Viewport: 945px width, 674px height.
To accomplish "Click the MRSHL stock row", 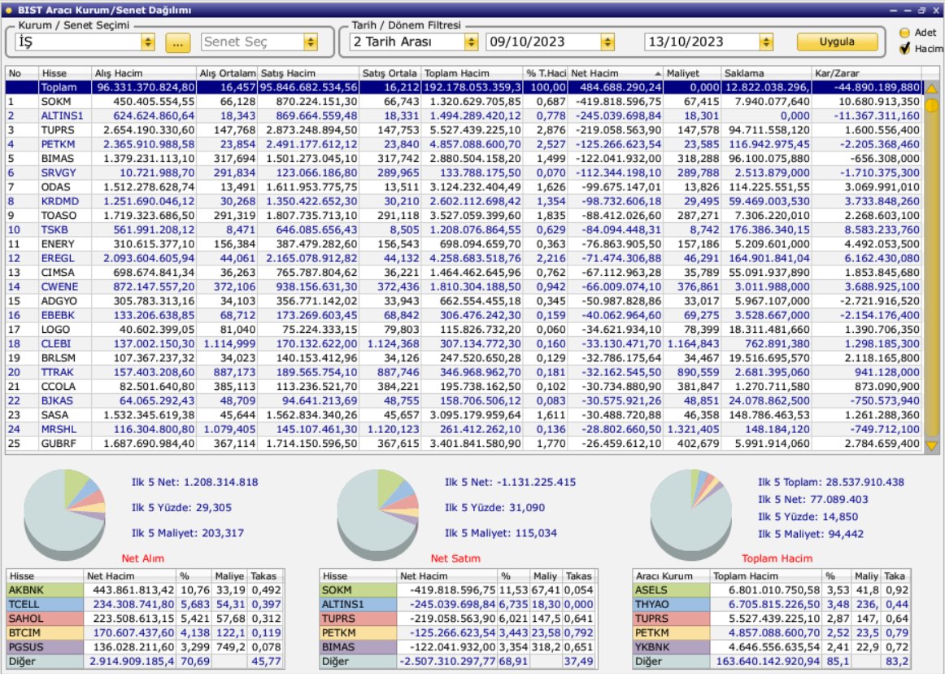I will click(464, 429).
